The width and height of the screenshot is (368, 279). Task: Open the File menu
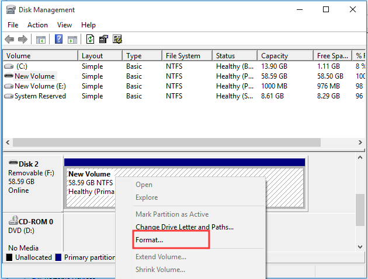pos(13,25)
